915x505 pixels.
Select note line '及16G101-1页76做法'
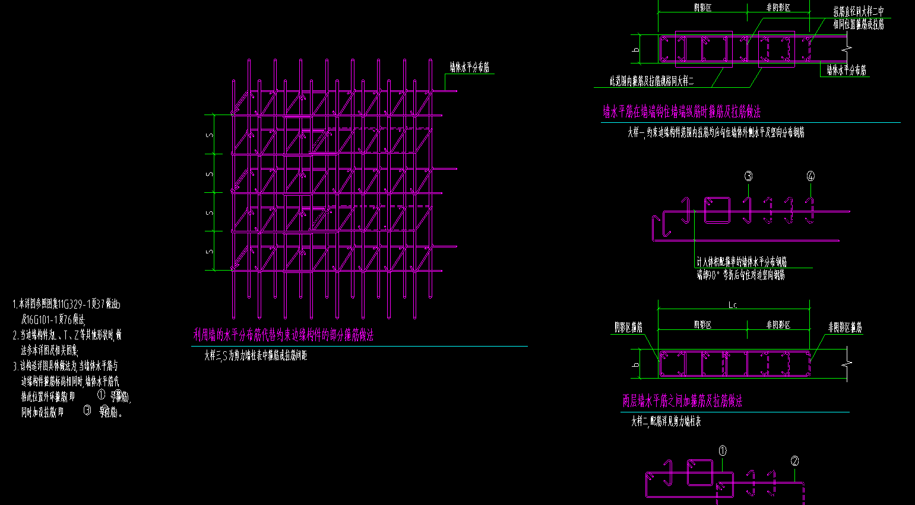(53, 320)
